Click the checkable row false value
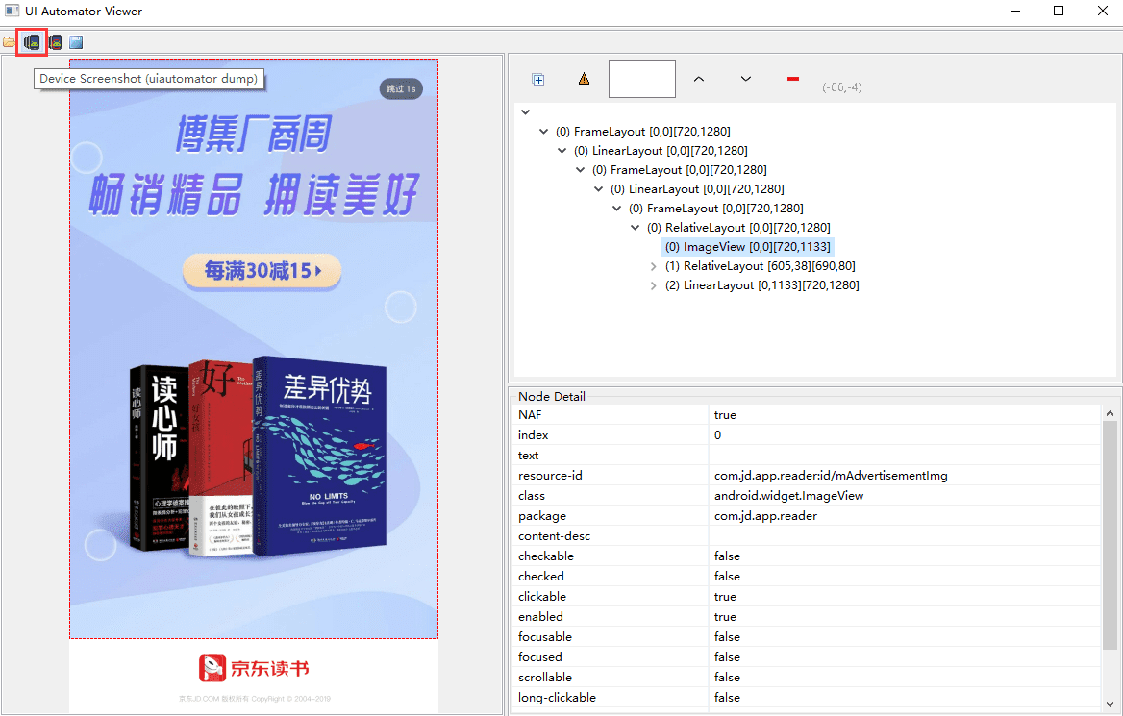 (x=727, y=556)
